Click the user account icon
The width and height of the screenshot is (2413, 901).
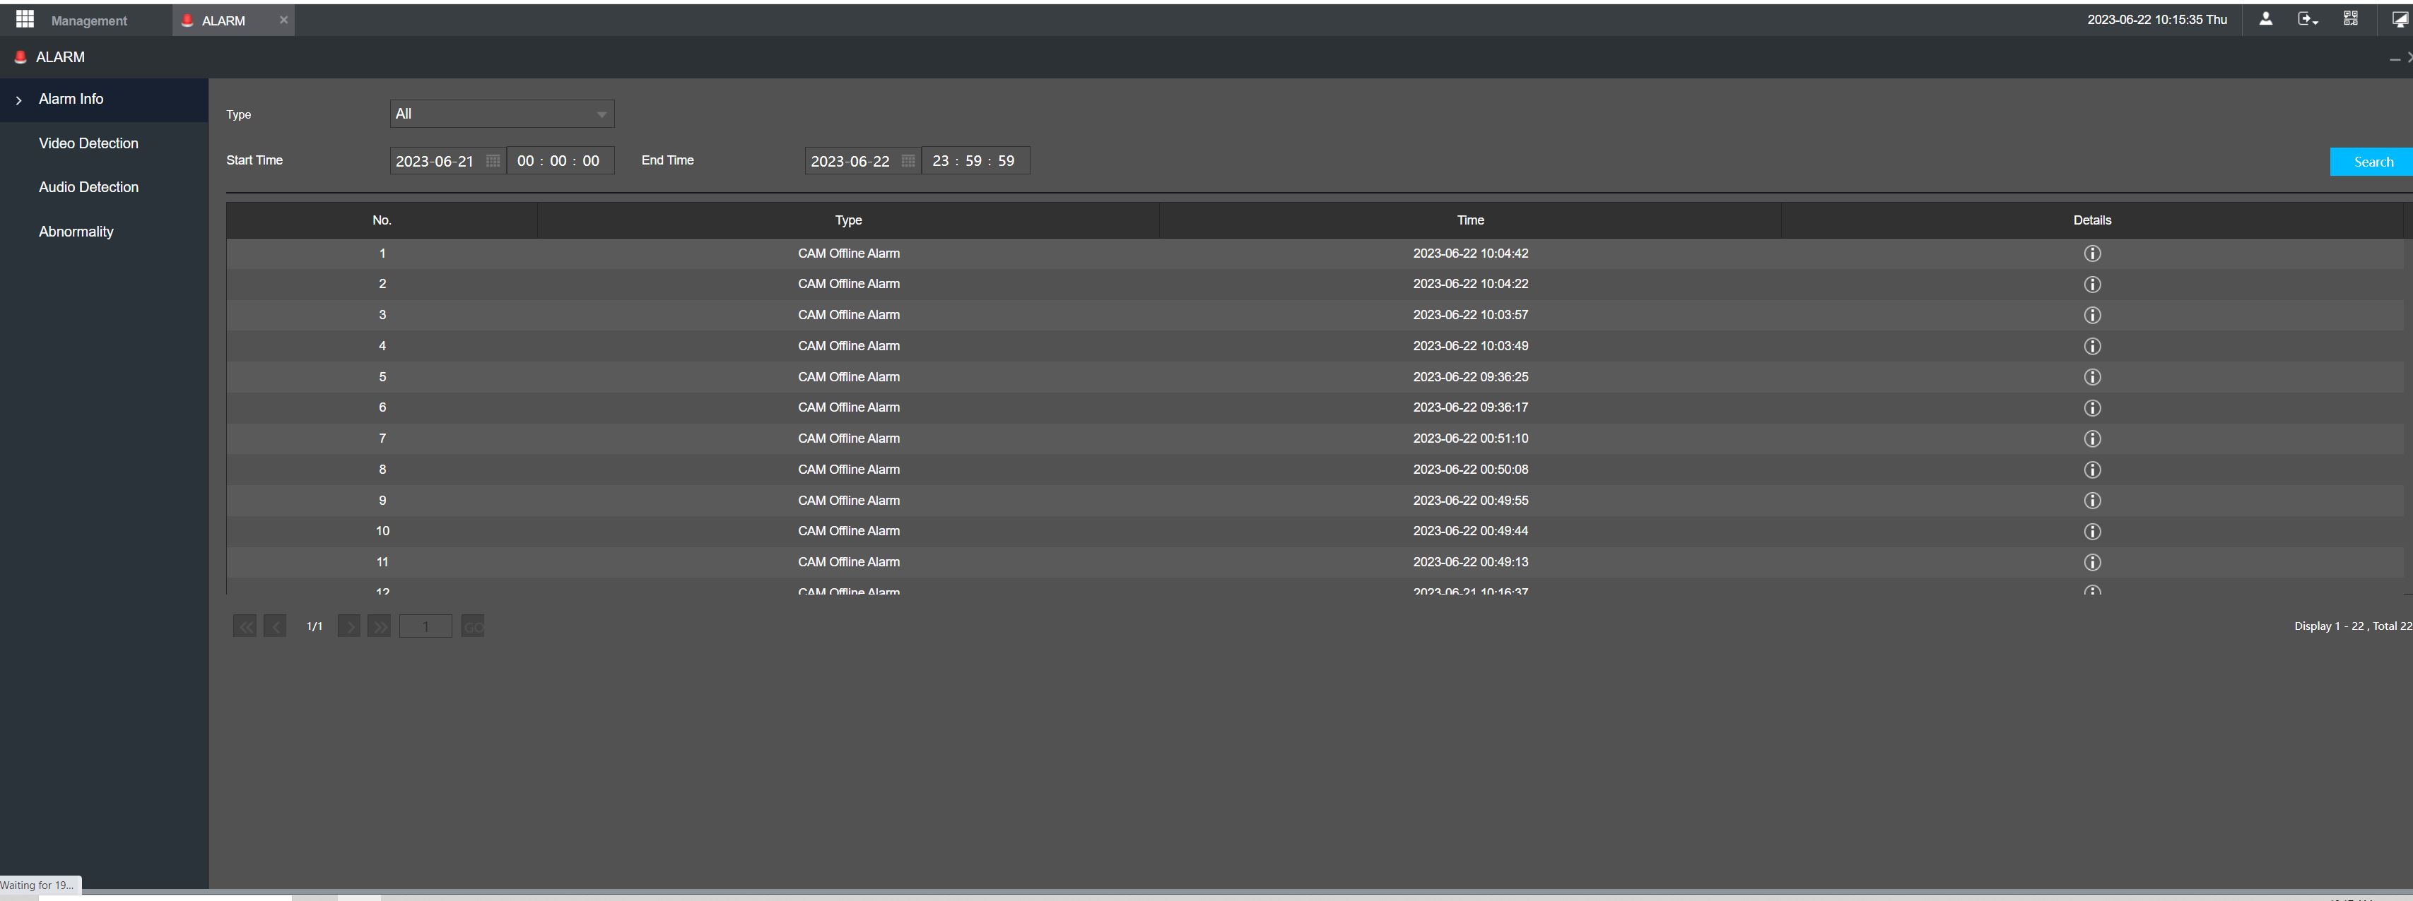[2265, 19]
